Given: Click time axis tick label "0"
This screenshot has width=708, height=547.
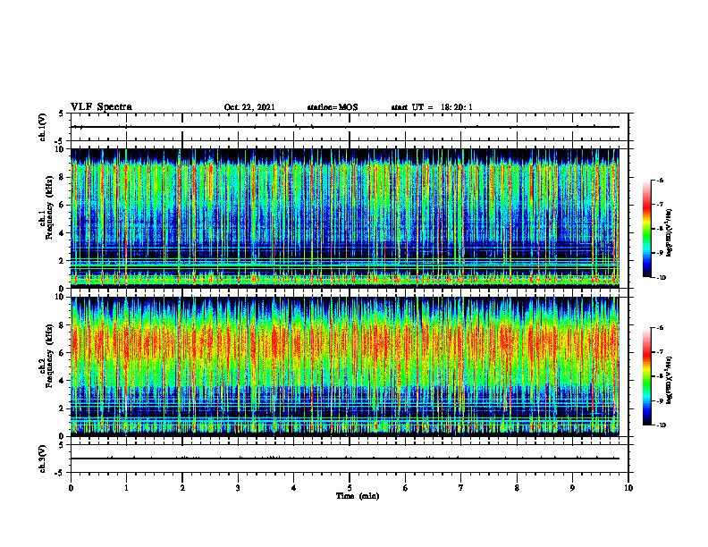Looking at the screenshot, I should [71, 488].
